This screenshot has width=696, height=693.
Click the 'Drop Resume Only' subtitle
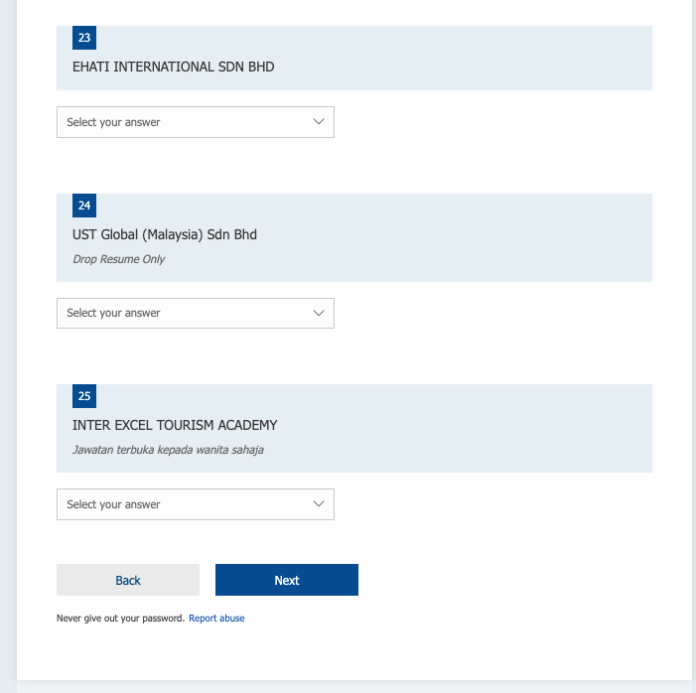coord(119,259)
